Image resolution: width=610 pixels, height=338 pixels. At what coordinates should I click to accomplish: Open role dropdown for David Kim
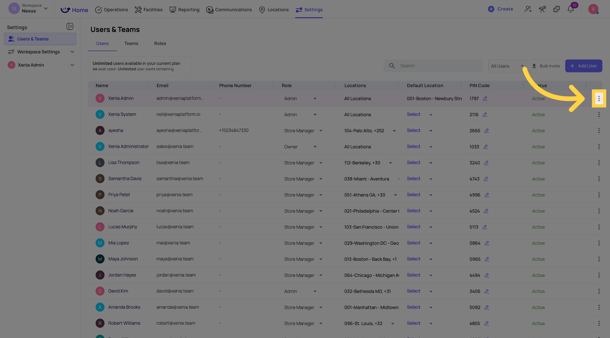click(x=315, y=291)
